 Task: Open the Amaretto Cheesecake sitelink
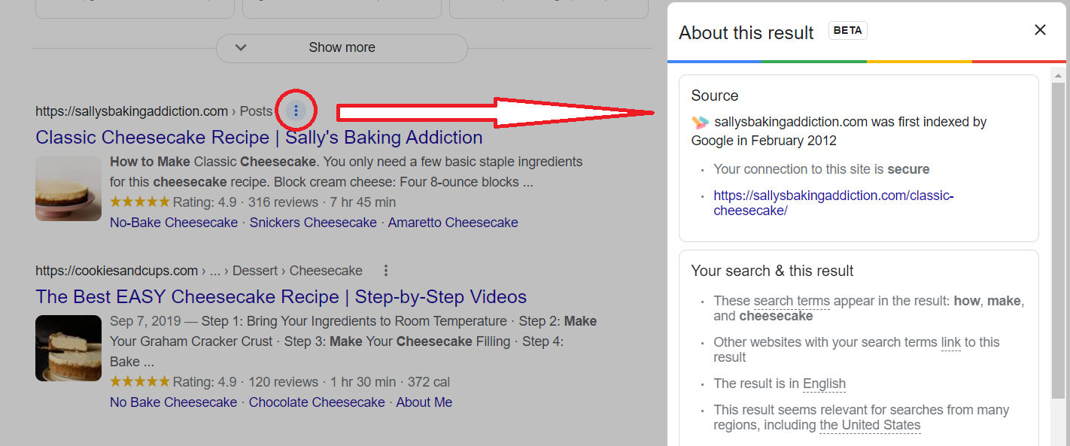pos(453,223)
